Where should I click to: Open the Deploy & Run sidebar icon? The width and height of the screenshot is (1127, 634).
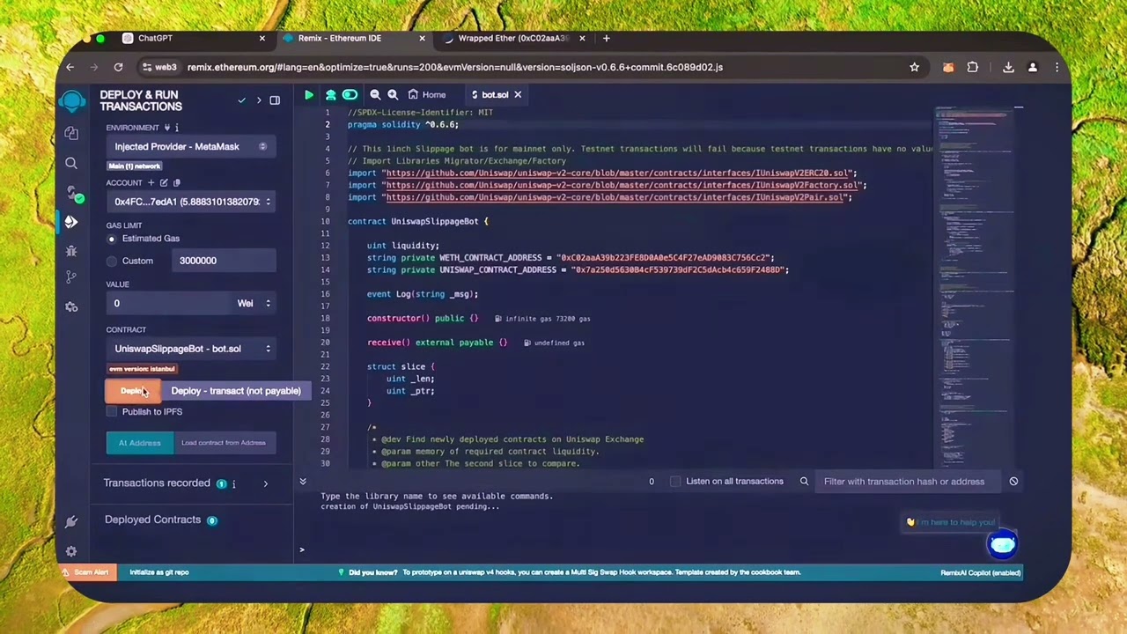click(x=71, y=222)
